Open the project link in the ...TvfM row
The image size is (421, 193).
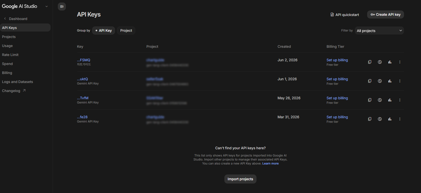155,98
